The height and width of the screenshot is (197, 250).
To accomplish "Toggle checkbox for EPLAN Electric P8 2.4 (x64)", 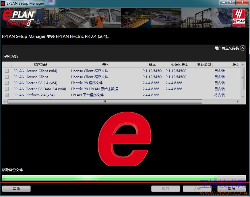I will pyautogui.click(x=7, y=83).
